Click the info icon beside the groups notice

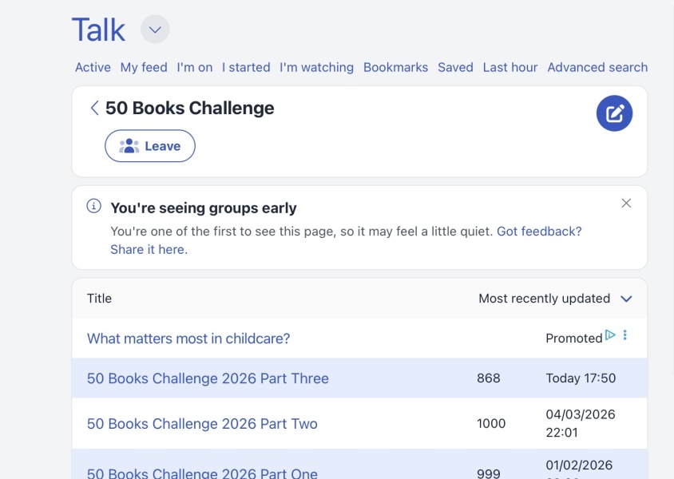tap(93, 206)
